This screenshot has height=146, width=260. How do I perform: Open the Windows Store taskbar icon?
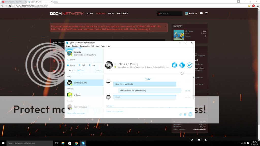click(x=70, y=143)
